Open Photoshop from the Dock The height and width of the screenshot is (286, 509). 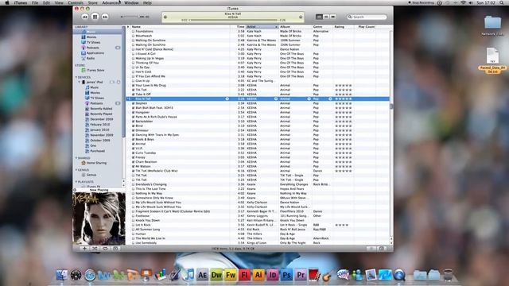286,276
